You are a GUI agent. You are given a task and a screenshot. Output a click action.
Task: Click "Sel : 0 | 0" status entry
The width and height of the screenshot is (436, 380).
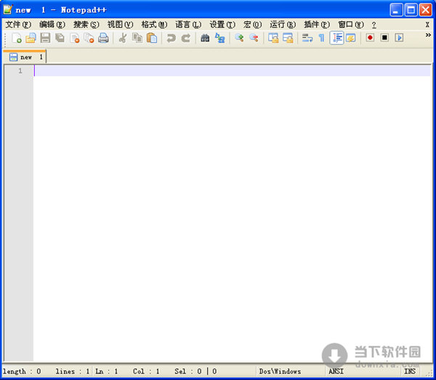point(195,371)
